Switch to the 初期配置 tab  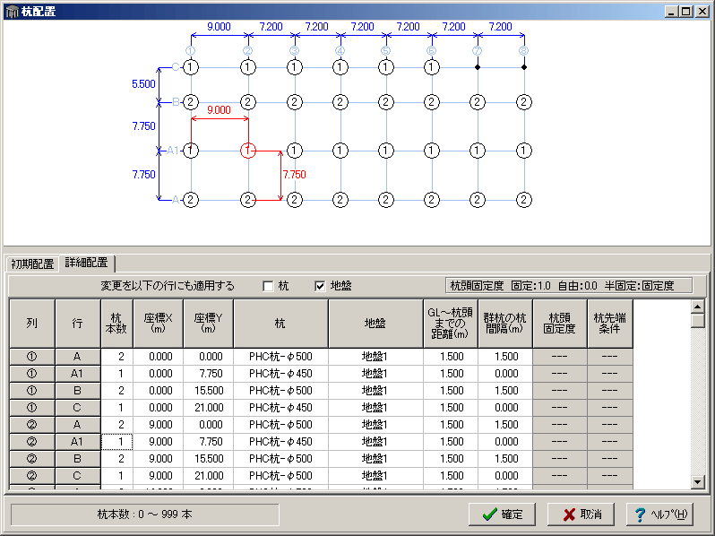tap(32, 264)
